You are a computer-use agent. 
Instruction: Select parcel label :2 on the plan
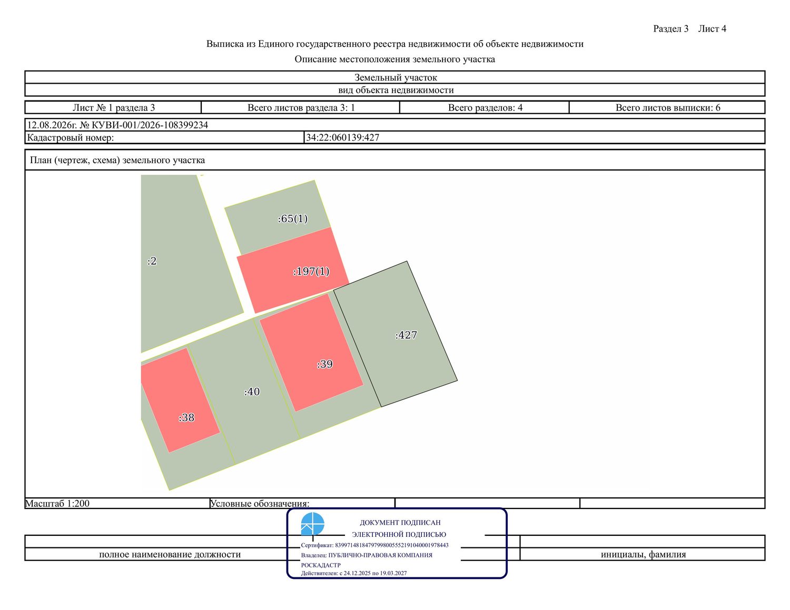coord(152,261)
